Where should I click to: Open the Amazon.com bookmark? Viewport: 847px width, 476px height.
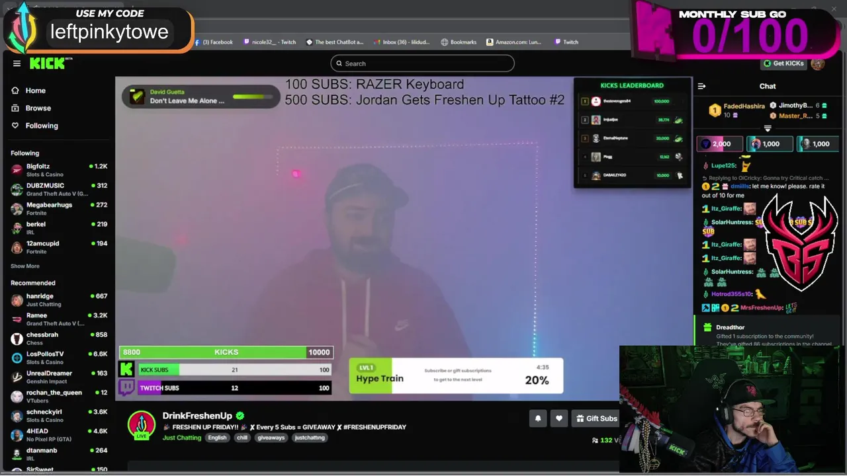514,42
